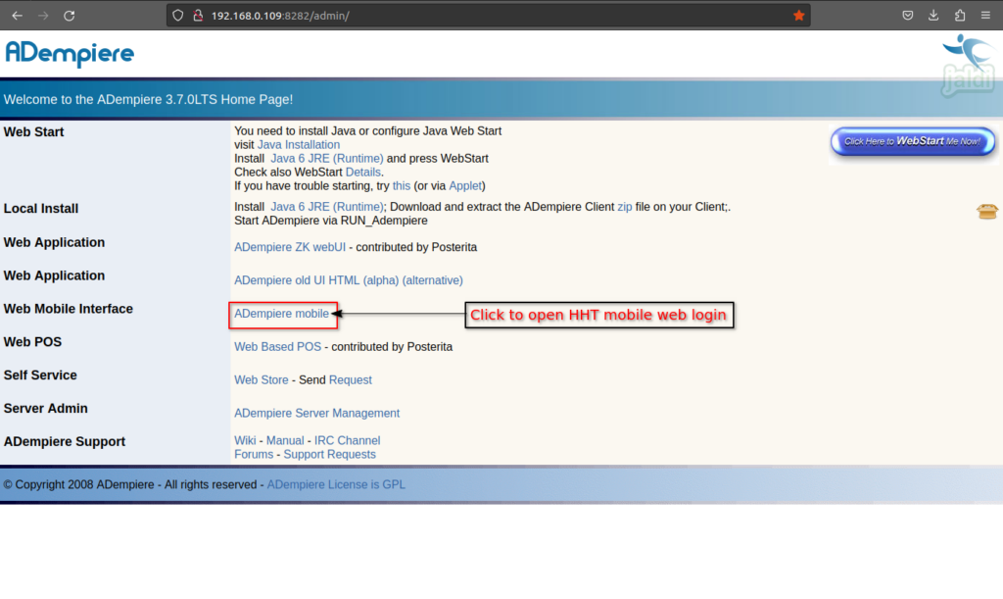Click the address bar URL field
This screenshot has width=1003, height=599.
pyautogui.click(x=486, y=16)
